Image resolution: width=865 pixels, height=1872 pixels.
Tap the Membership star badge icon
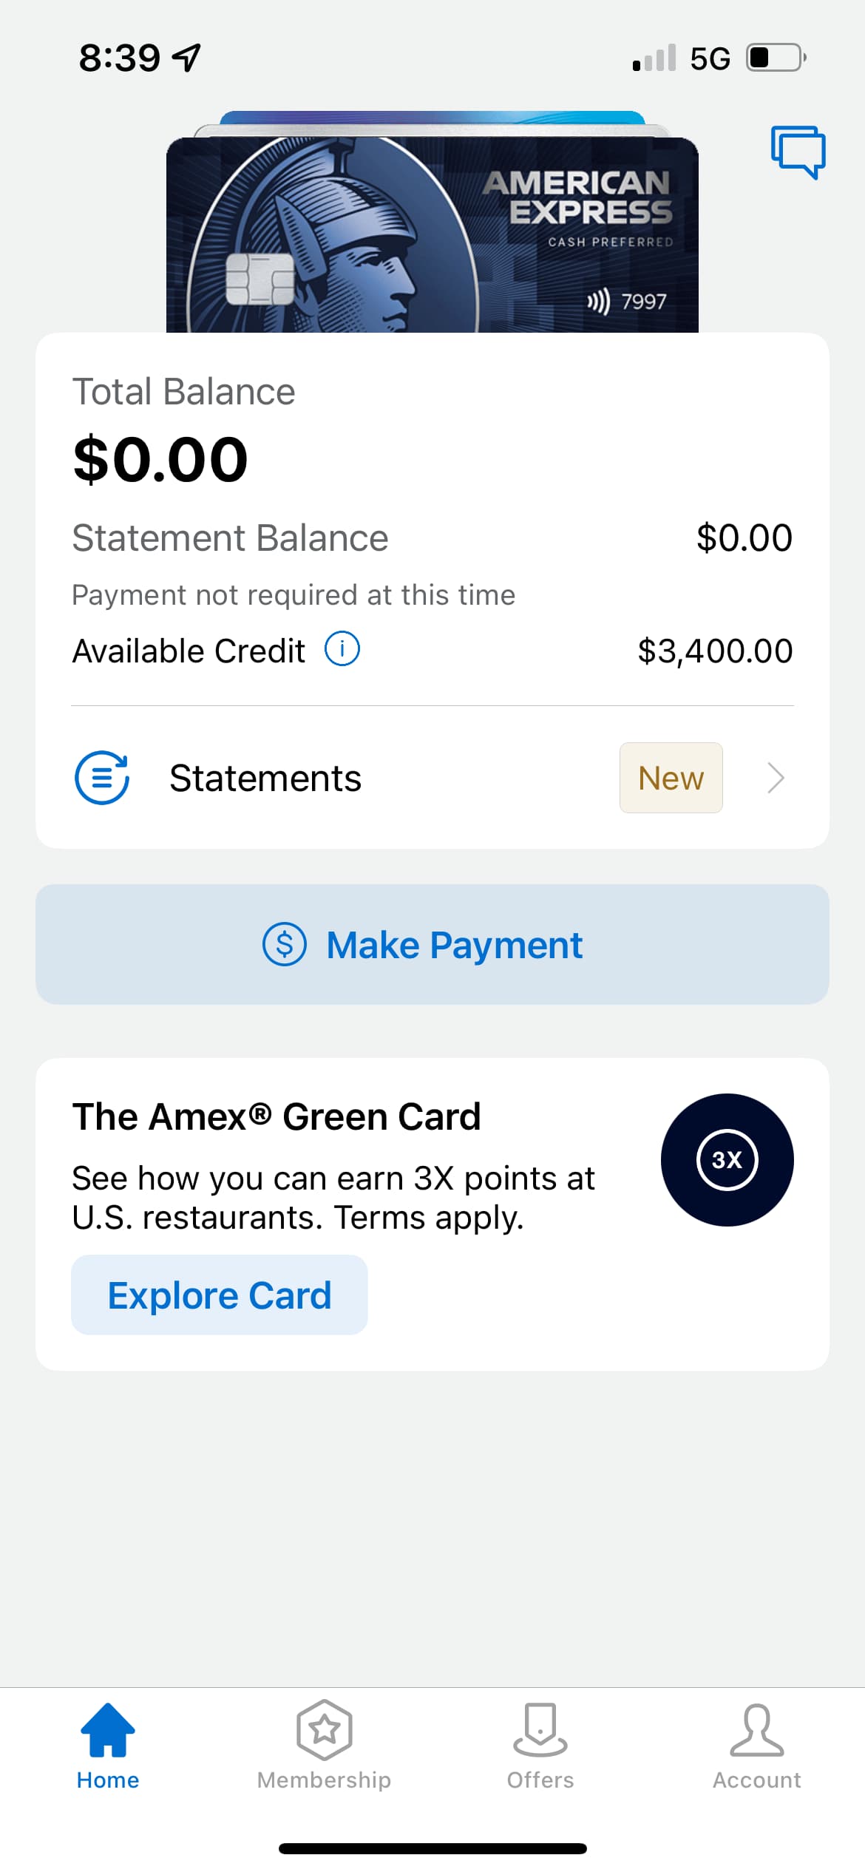324,1729
